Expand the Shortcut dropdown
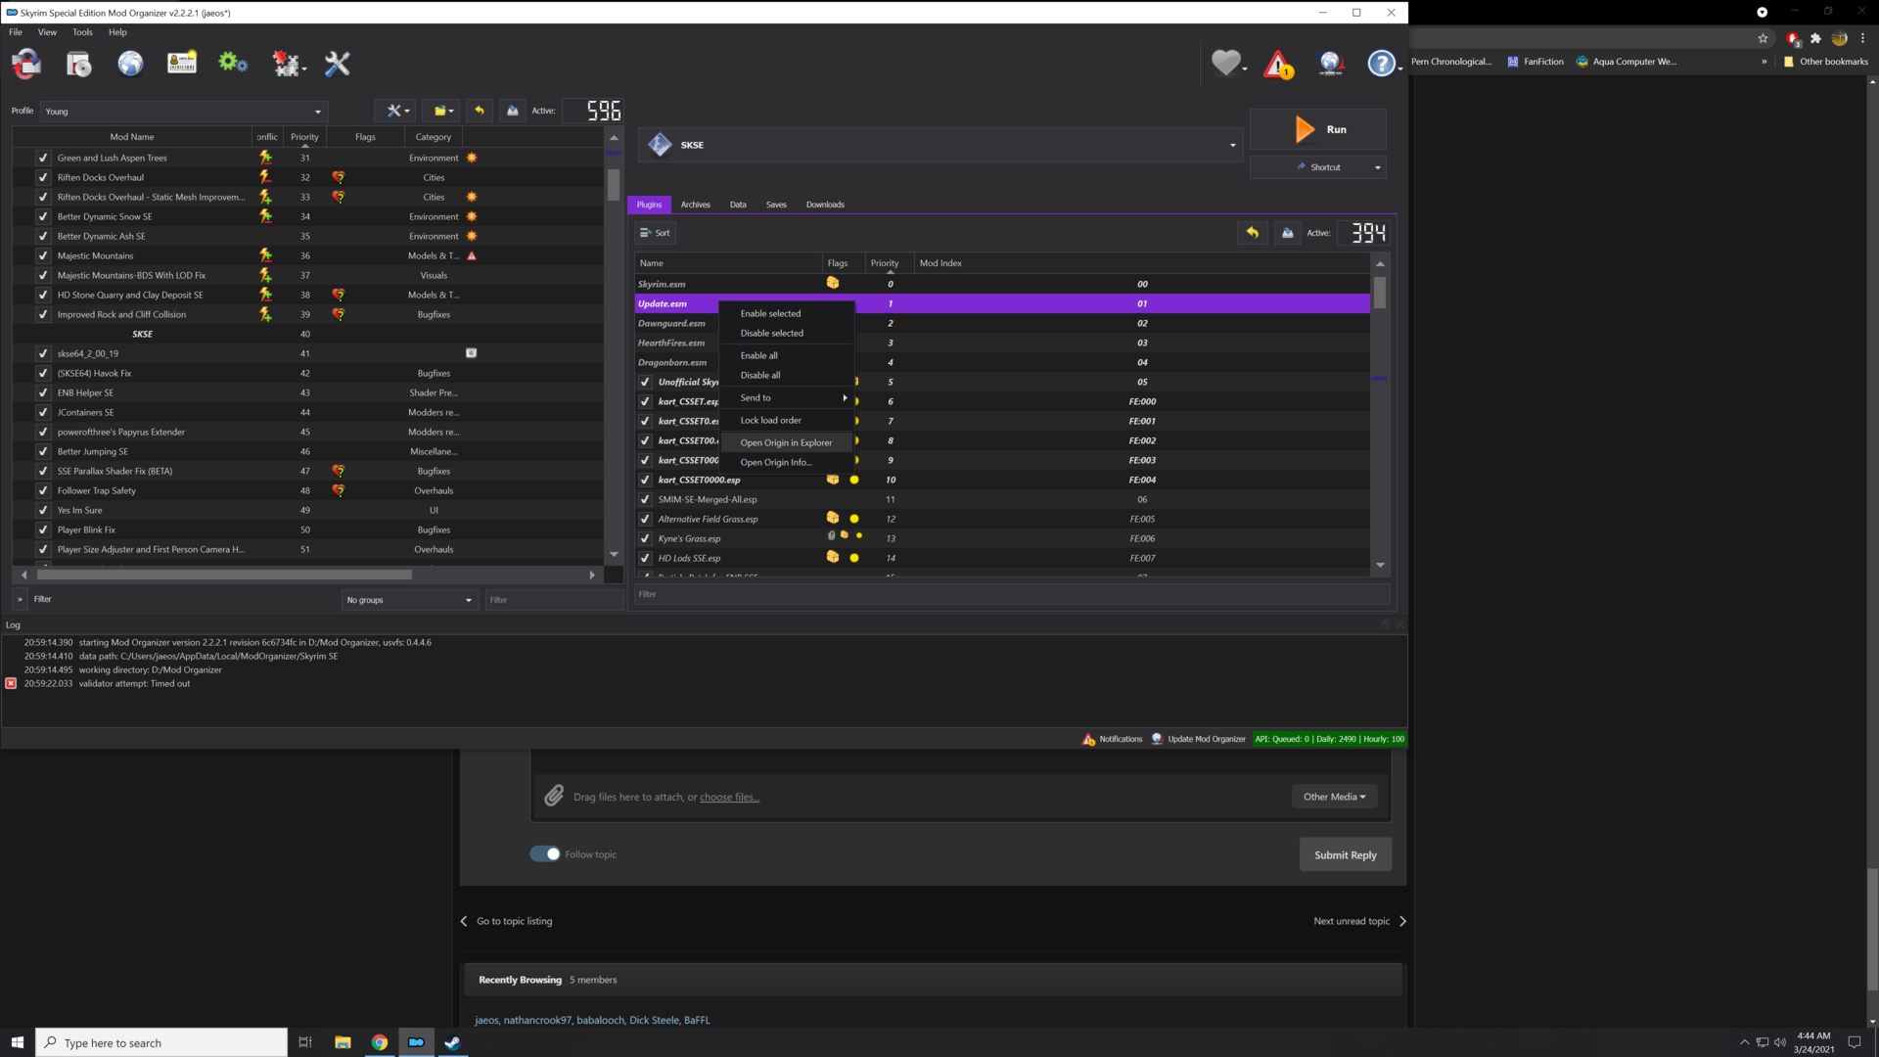 pyautogui.click(x=1378, y=167)
